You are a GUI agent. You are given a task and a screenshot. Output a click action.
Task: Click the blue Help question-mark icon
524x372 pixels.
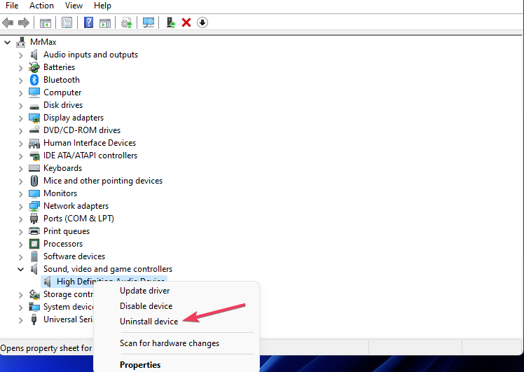click(x=88, y=22)
